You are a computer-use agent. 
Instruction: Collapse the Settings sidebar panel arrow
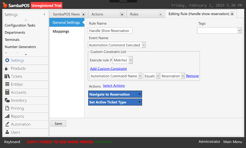(x=45, y=14)
